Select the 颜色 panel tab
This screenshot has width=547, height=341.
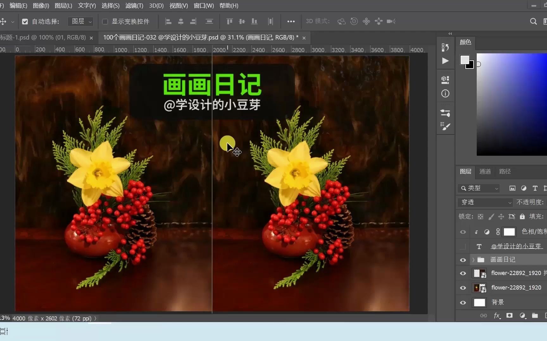465,42
